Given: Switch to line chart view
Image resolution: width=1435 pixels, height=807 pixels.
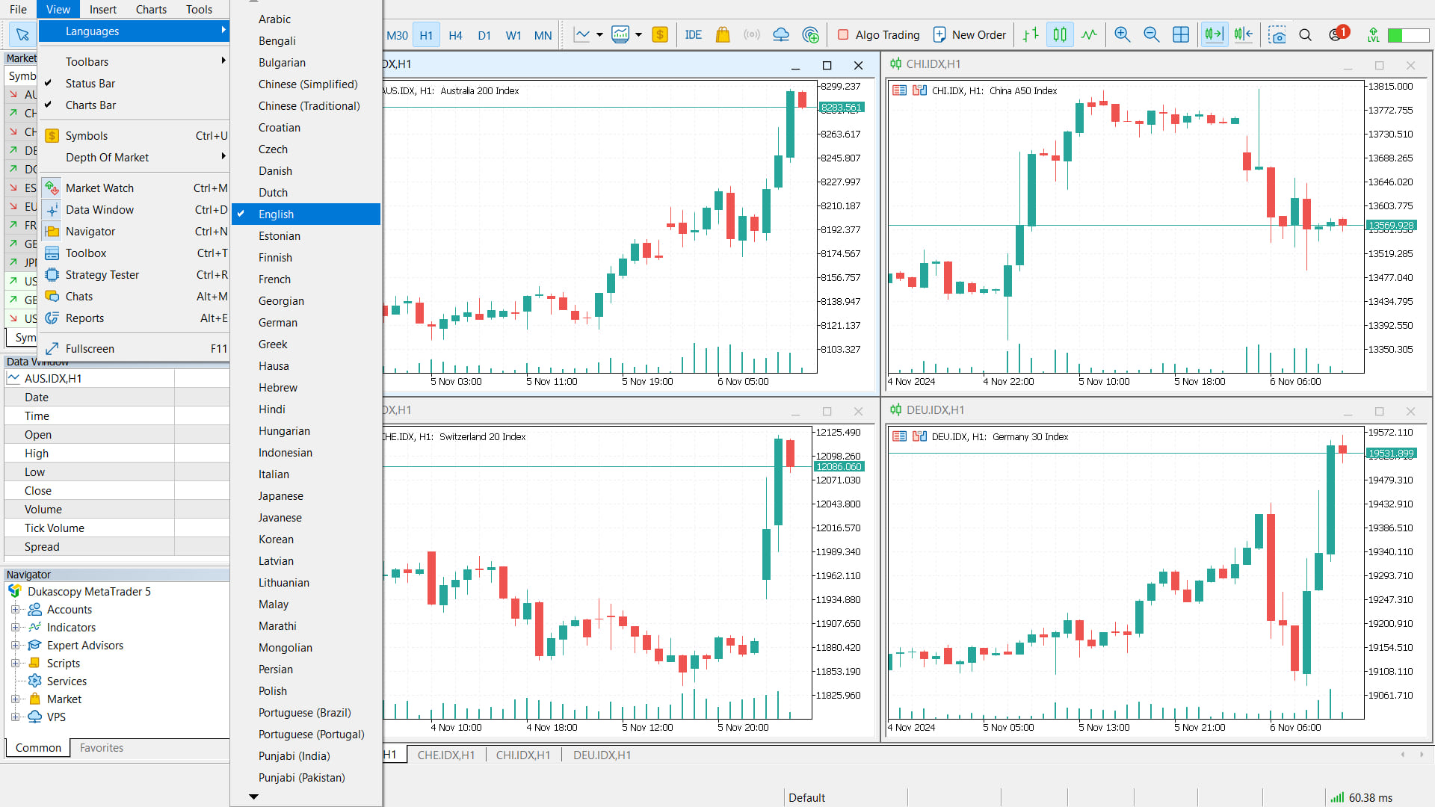Looking at the screenshot, I should 1089,34.
